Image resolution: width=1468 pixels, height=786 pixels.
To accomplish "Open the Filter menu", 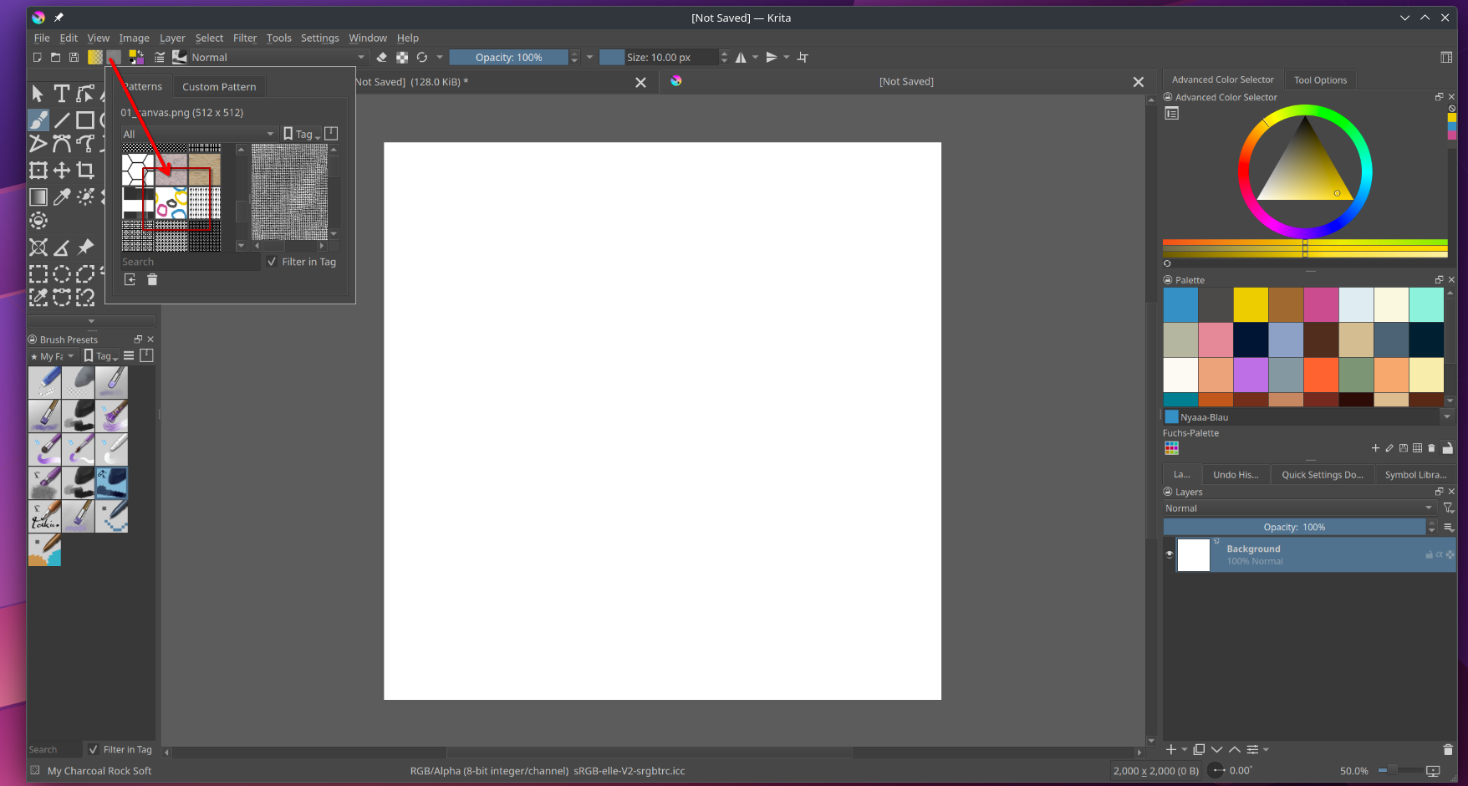I will (x=244, y=38).
